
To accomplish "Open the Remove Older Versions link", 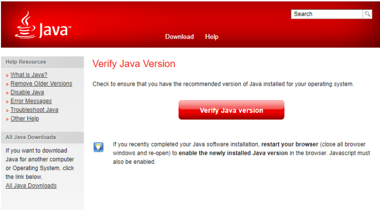I will click(x=42, y=83).
